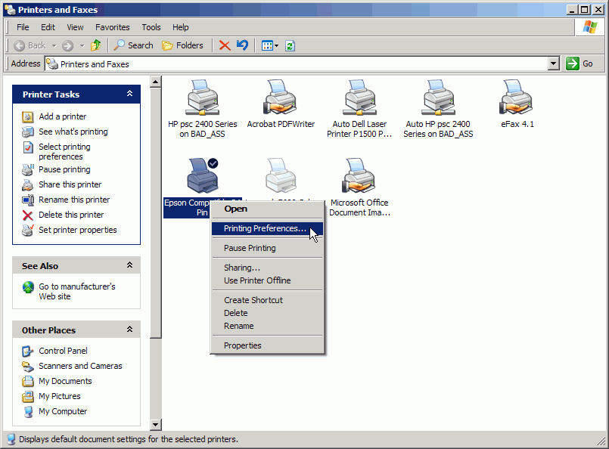Click the Up folder toolbar icon
The image size is (609, 449).
click(x=95, y=45)
